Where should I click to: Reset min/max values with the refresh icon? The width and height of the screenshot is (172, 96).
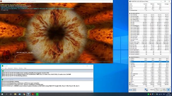pos(164,90)
